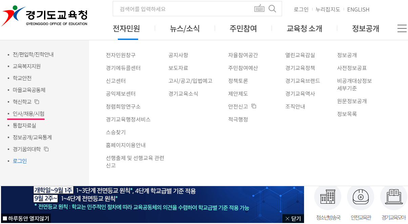Viewport: 408px width, 224px height.
Task: Open 청소년방송국 via the building icon
Action: pyautogui.click(x=327, y=197)
